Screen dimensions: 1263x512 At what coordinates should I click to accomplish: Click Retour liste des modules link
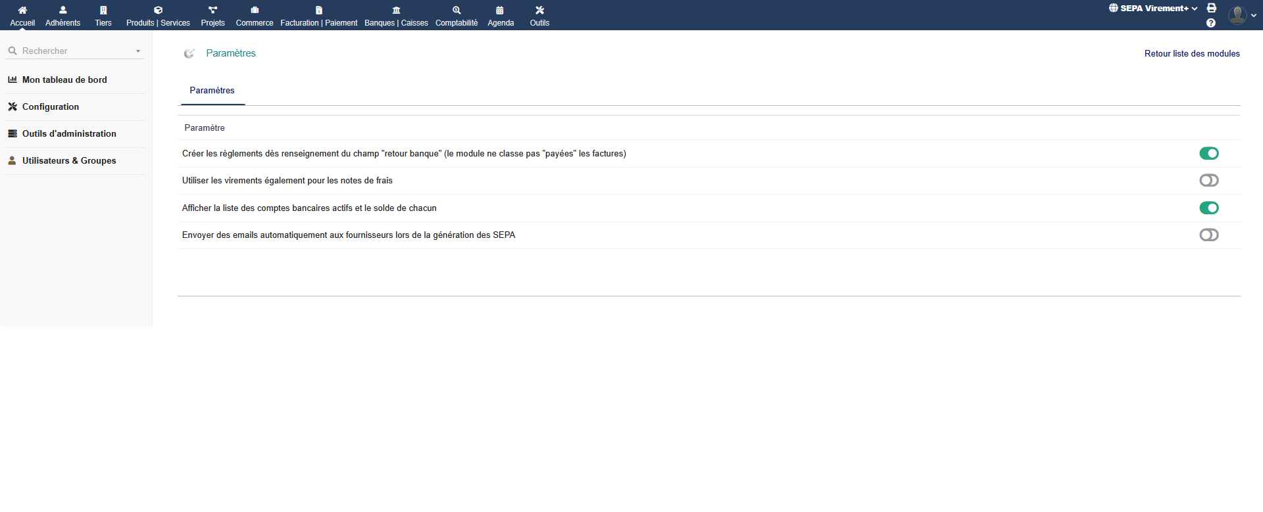1191,54
